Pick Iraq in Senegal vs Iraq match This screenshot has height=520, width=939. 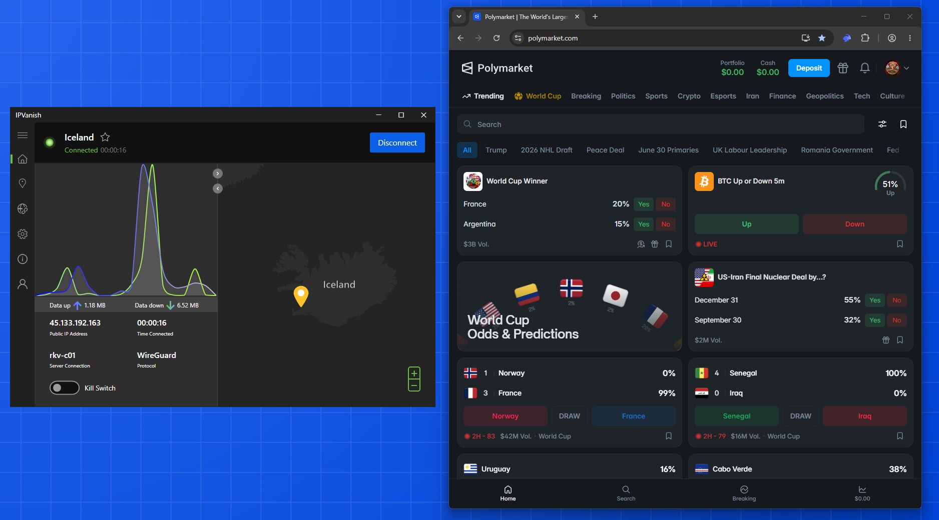pyautogui.click(x=865, y=416)
